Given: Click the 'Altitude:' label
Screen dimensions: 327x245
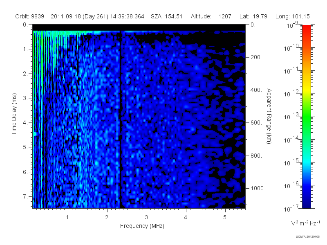Looking at the screenshot, I should tap(201, 16).
